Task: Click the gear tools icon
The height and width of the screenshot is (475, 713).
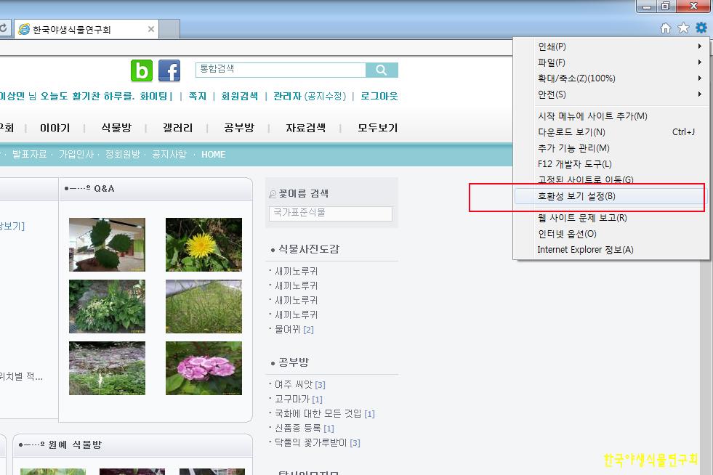Action: pyautogui.click(x=701, y=28)
